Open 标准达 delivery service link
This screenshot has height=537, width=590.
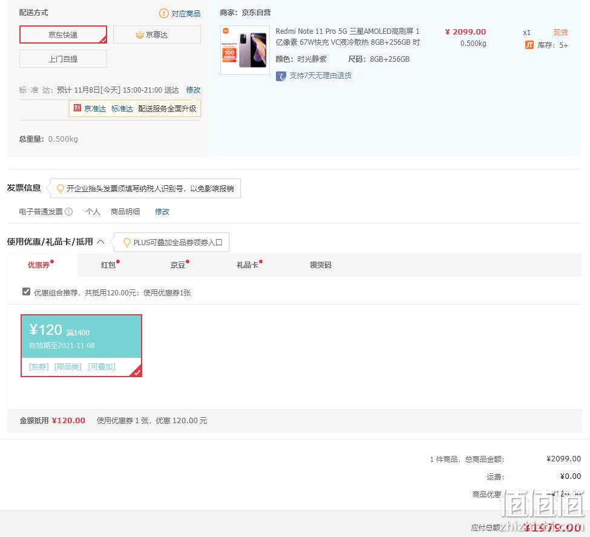[122, 109]
